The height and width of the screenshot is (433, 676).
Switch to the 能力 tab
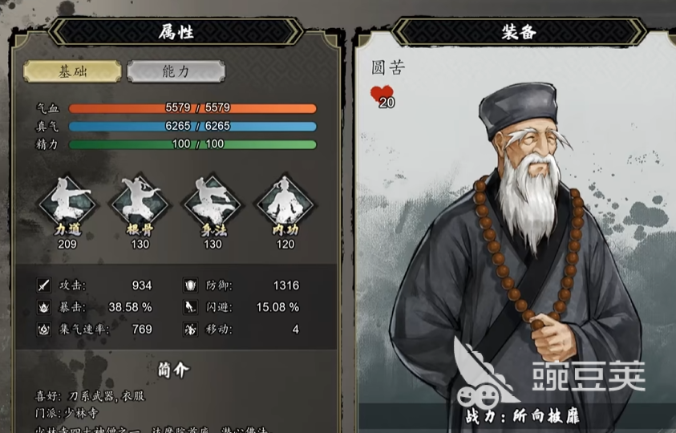[176, 71]
